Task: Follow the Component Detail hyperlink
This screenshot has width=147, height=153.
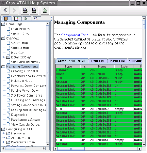Action: click(x=76, y=35)
